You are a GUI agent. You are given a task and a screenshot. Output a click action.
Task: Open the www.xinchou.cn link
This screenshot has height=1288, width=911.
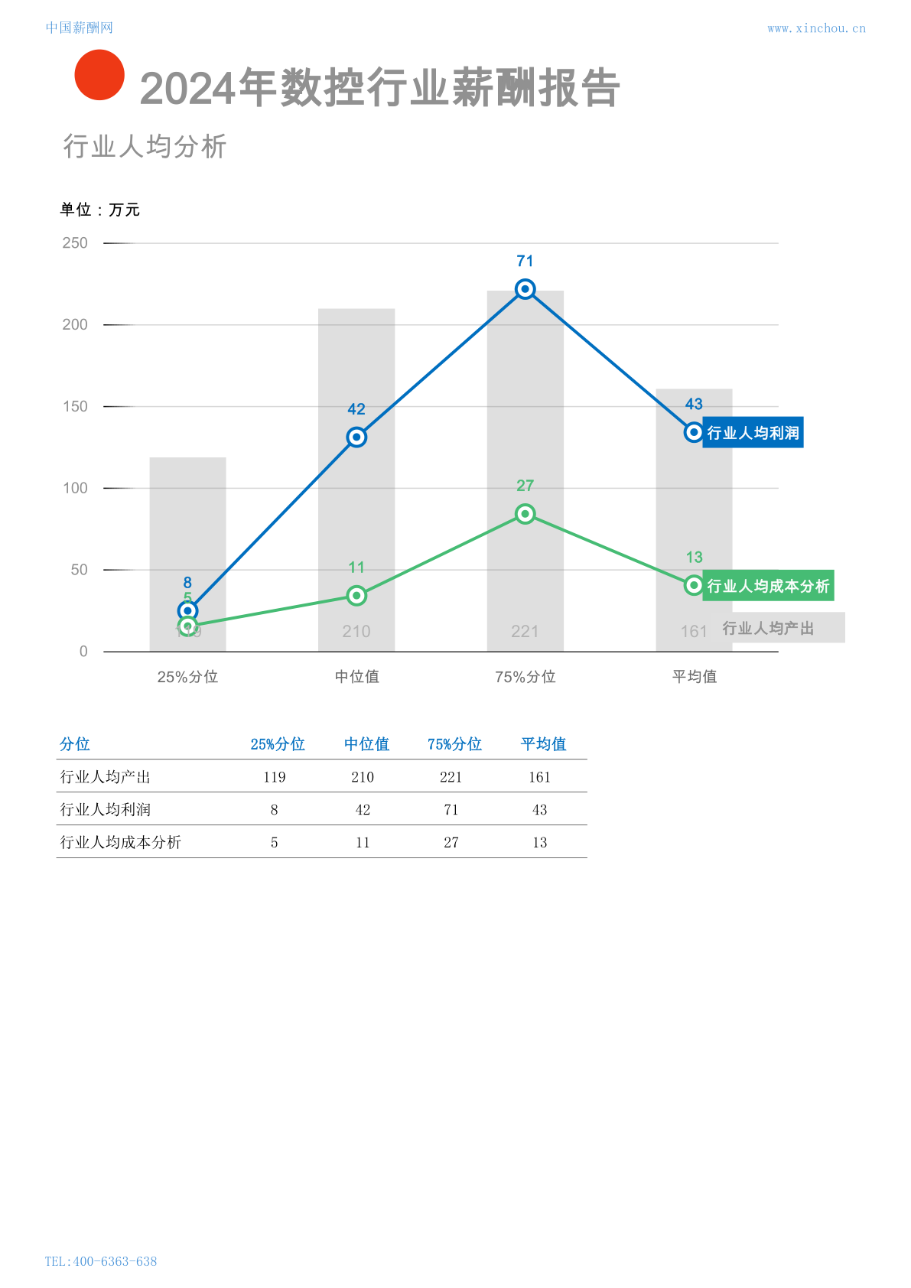click(817, 28)
